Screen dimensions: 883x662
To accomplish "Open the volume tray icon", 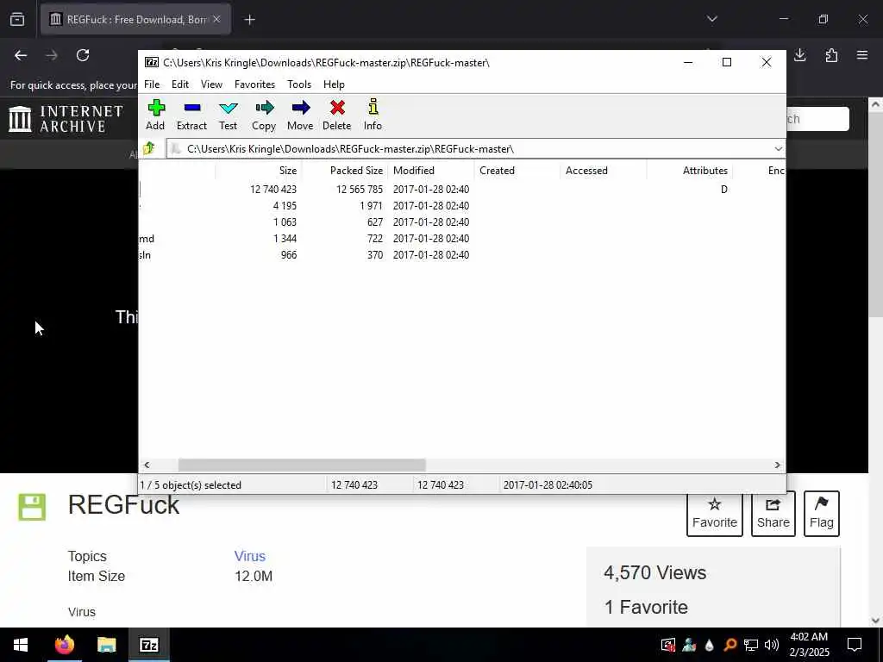I will (772, 645).
